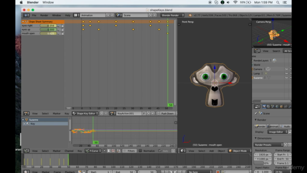
Task: Click the KeyAction.001 name field
Action: click(129, 113)
